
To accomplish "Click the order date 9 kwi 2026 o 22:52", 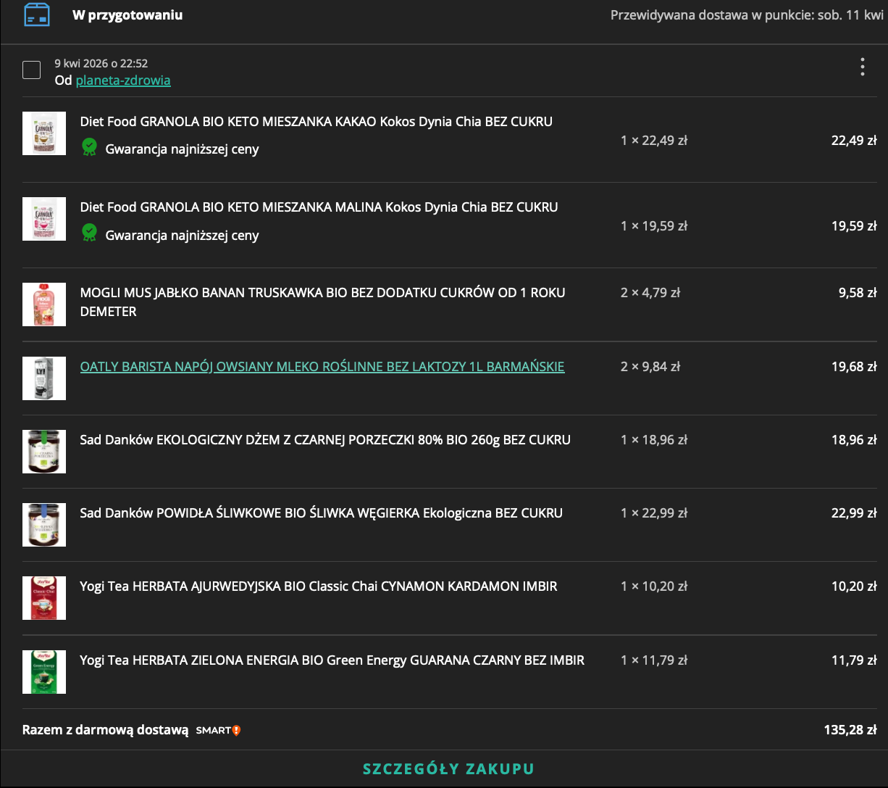I will (101, 64).
